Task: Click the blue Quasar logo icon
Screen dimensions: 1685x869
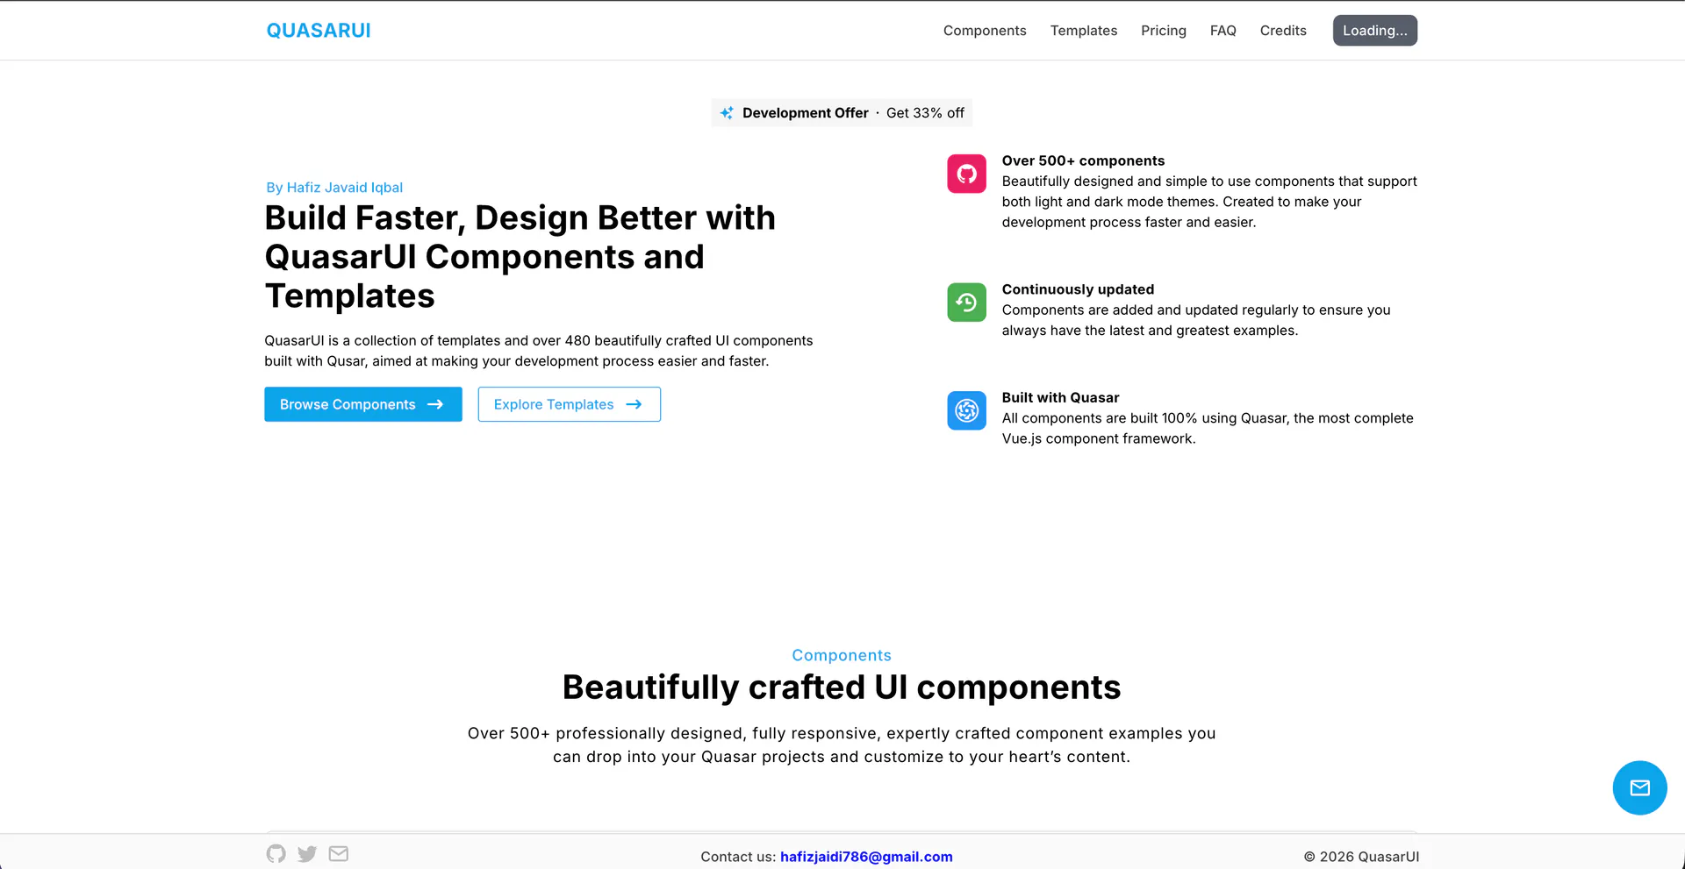Action: pos(966,410)
